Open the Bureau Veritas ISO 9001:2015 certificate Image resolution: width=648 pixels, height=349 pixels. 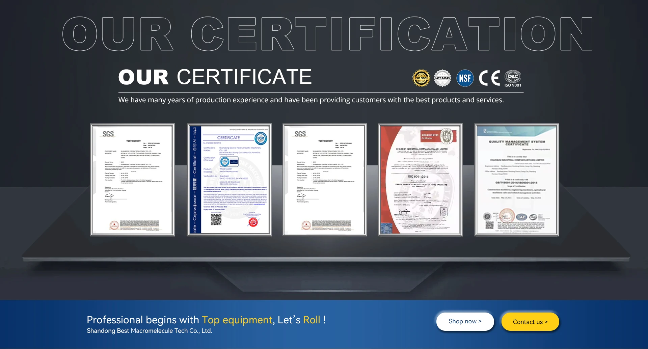click(420, 180)
